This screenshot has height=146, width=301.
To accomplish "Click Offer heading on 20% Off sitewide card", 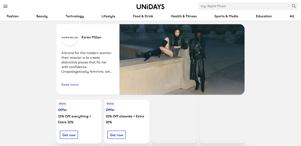I will (x=110, y=110).
